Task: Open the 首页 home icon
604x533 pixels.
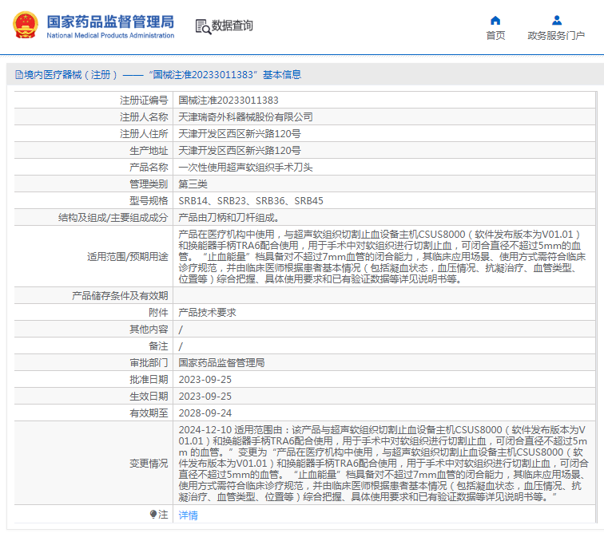Action: tap(495, 21)
